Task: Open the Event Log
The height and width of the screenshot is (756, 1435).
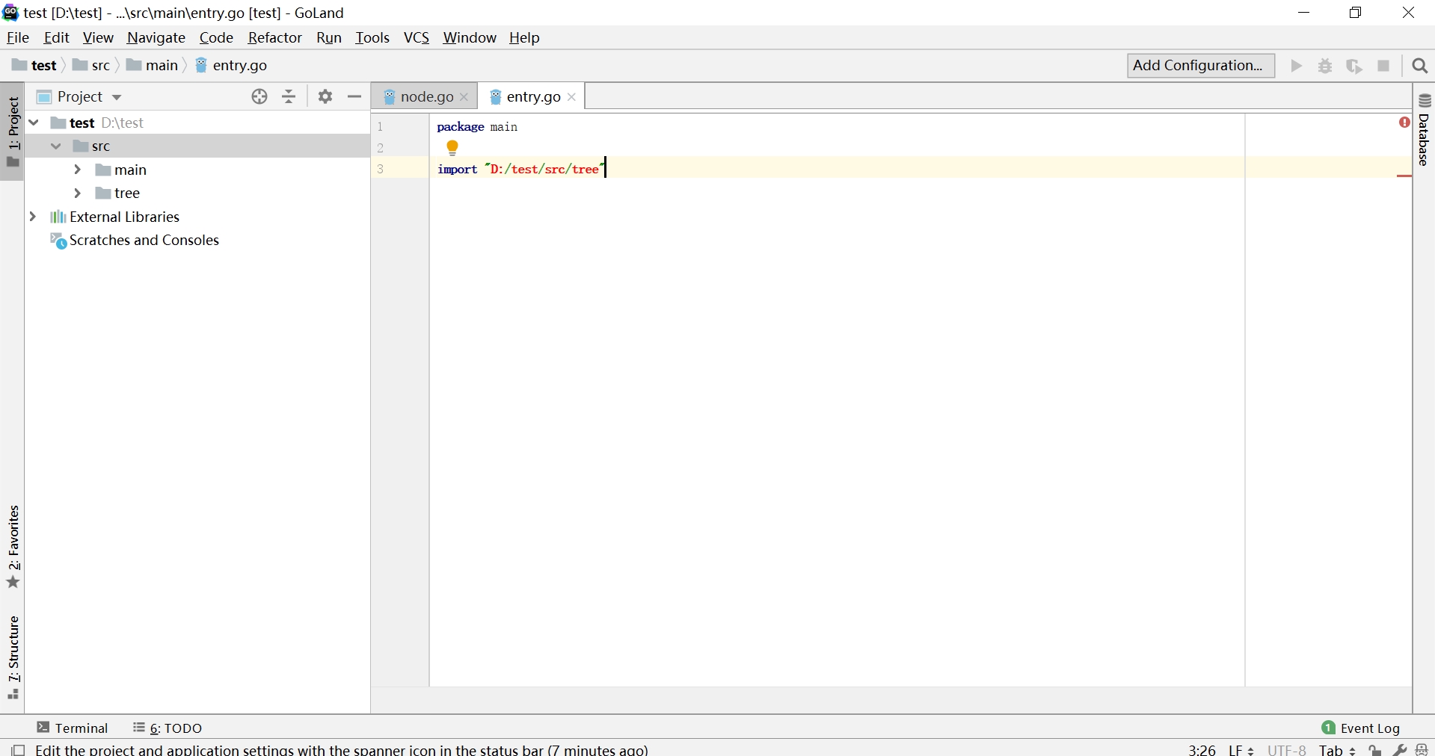Action: click(1360, 728)
